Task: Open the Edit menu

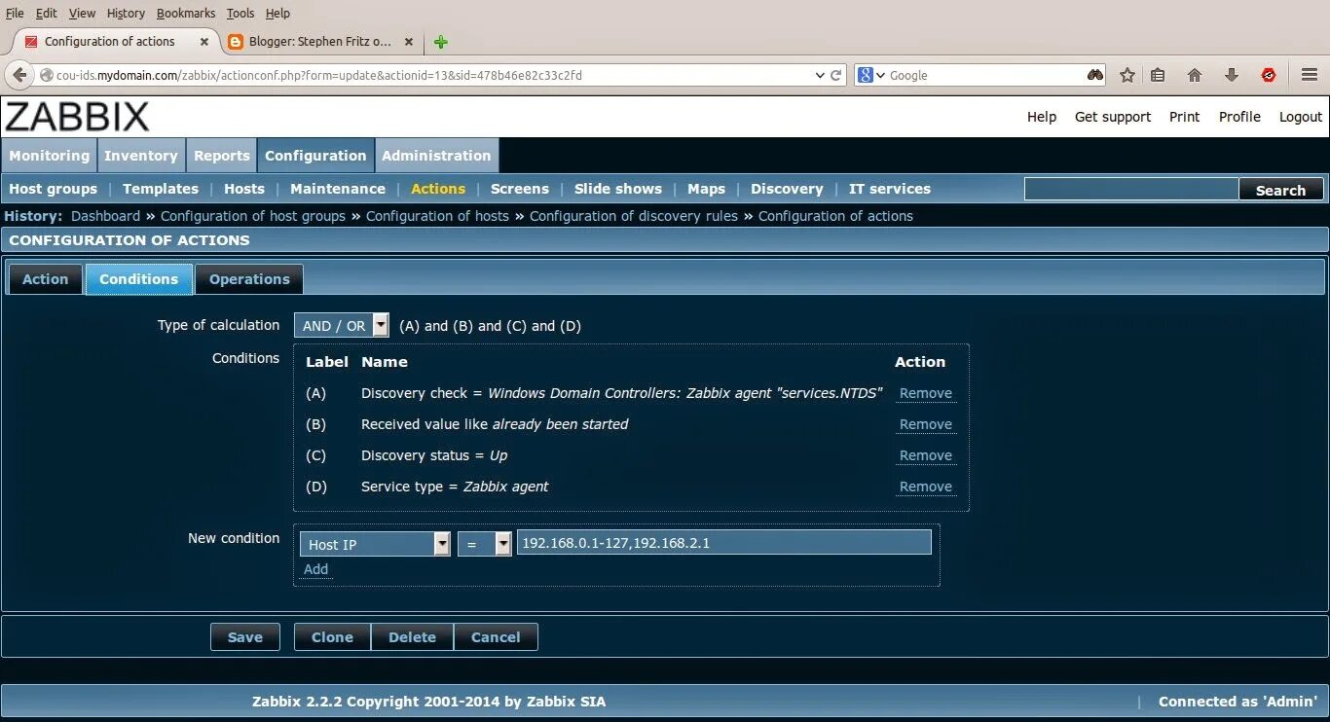Action: point(46,13)
